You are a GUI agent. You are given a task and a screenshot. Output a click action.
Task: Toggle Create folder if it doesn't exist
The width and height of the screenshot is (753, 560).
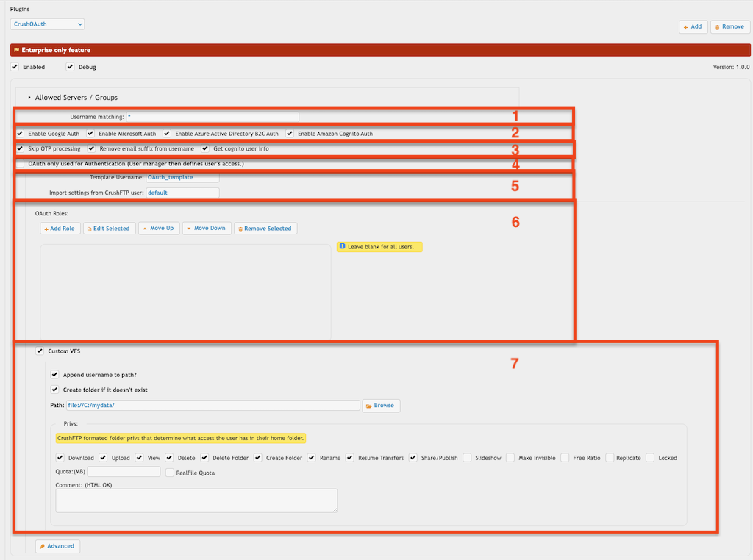tap(54, 390)
